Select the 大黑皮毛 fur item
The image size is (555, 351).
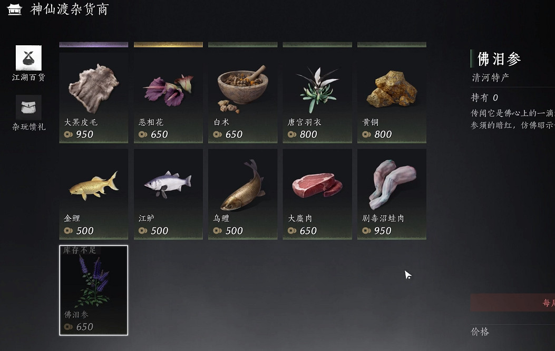click(93, 97)
